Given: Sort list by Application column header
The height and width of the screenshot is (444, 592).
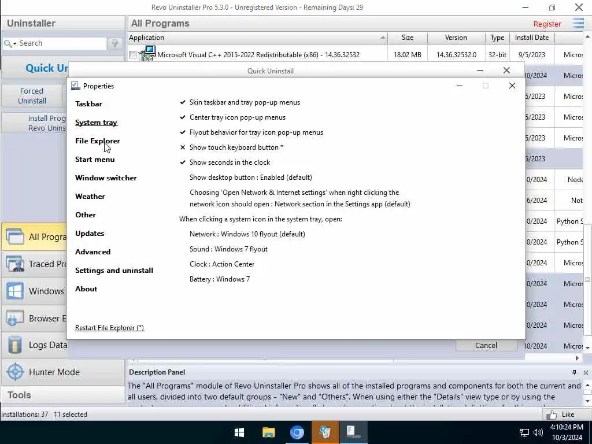Looking at the screenshot, I should click(x=257, y=38).
